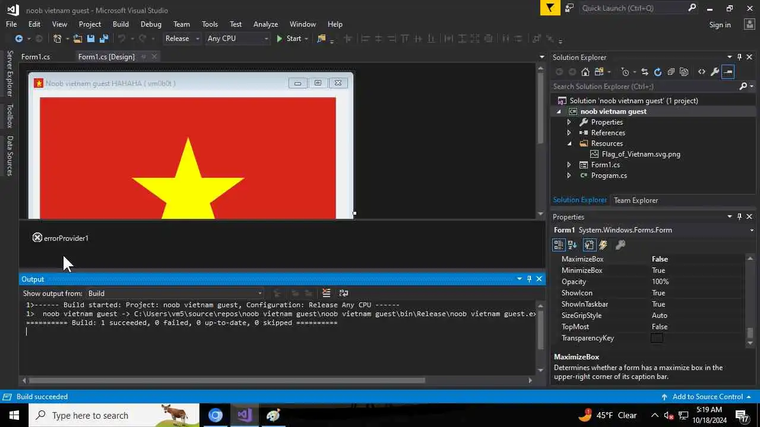Viewport: 760px width, 427px height.
Task: Open Windows Start menu
Action: pos(14,415)
